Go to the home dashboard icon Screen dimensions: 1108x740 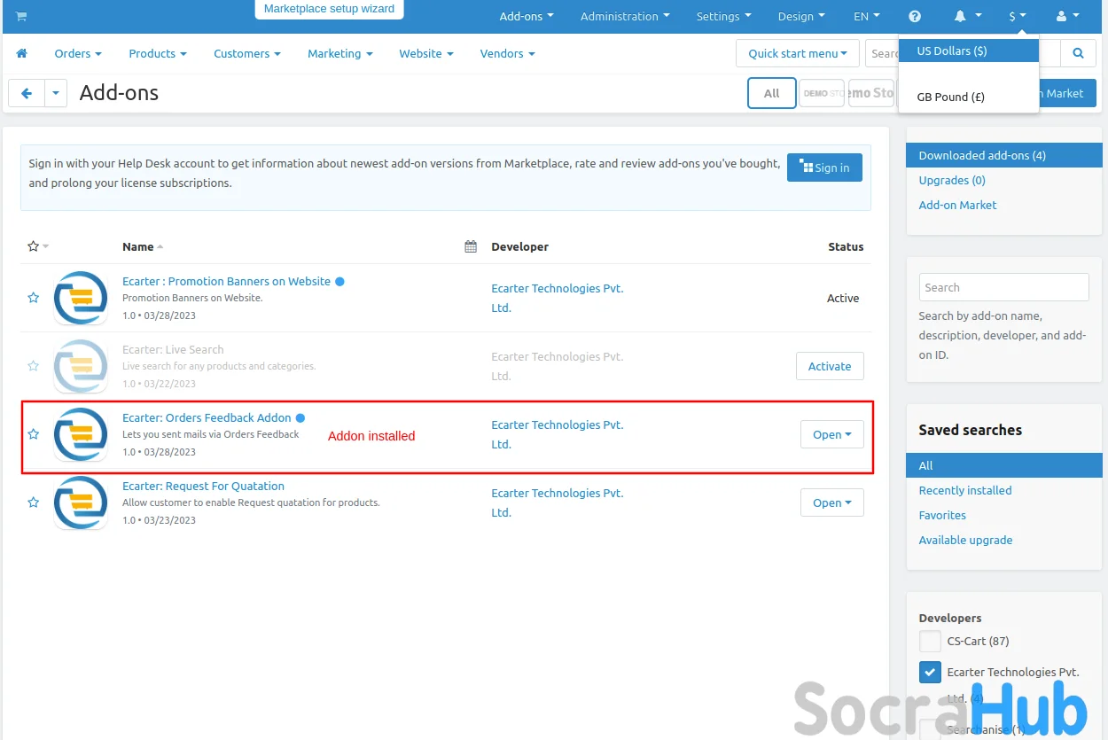tap(22, 53)
